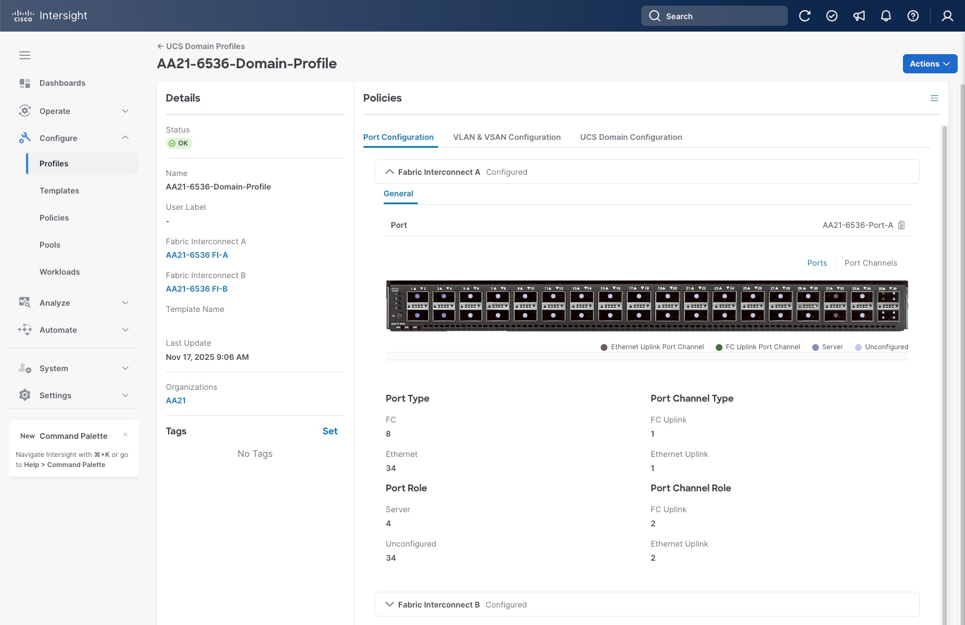This screenshot has width=965, height=625.
Task: Collapse the Fabric Interconnect A section
Action: coord(389,171)
